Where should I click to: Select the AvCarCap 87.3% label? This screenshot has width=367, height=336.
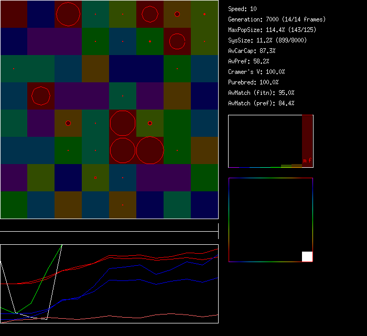coord(252,51)
